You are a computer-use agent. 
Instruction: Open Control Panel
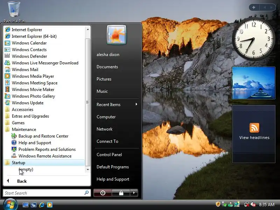[109, 155]
